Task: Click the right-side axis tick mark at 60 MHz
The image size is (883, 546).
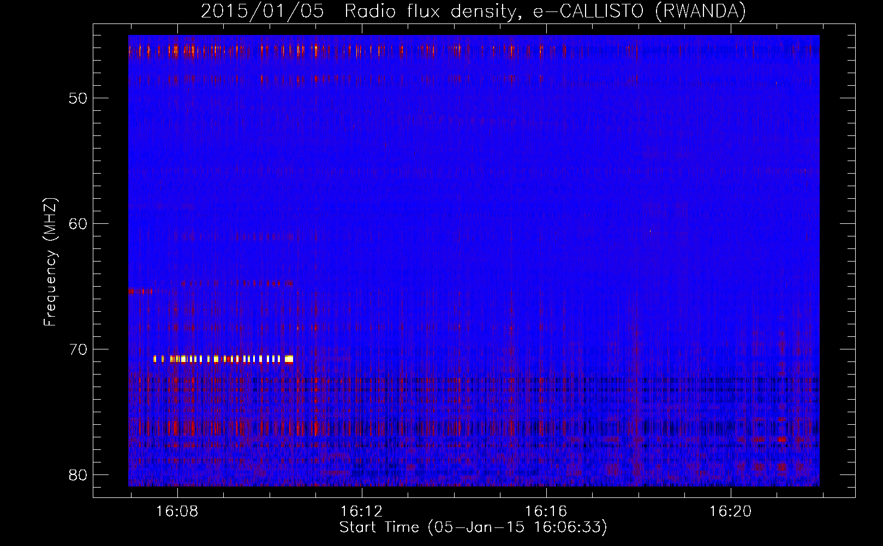Action: (849, 223)
